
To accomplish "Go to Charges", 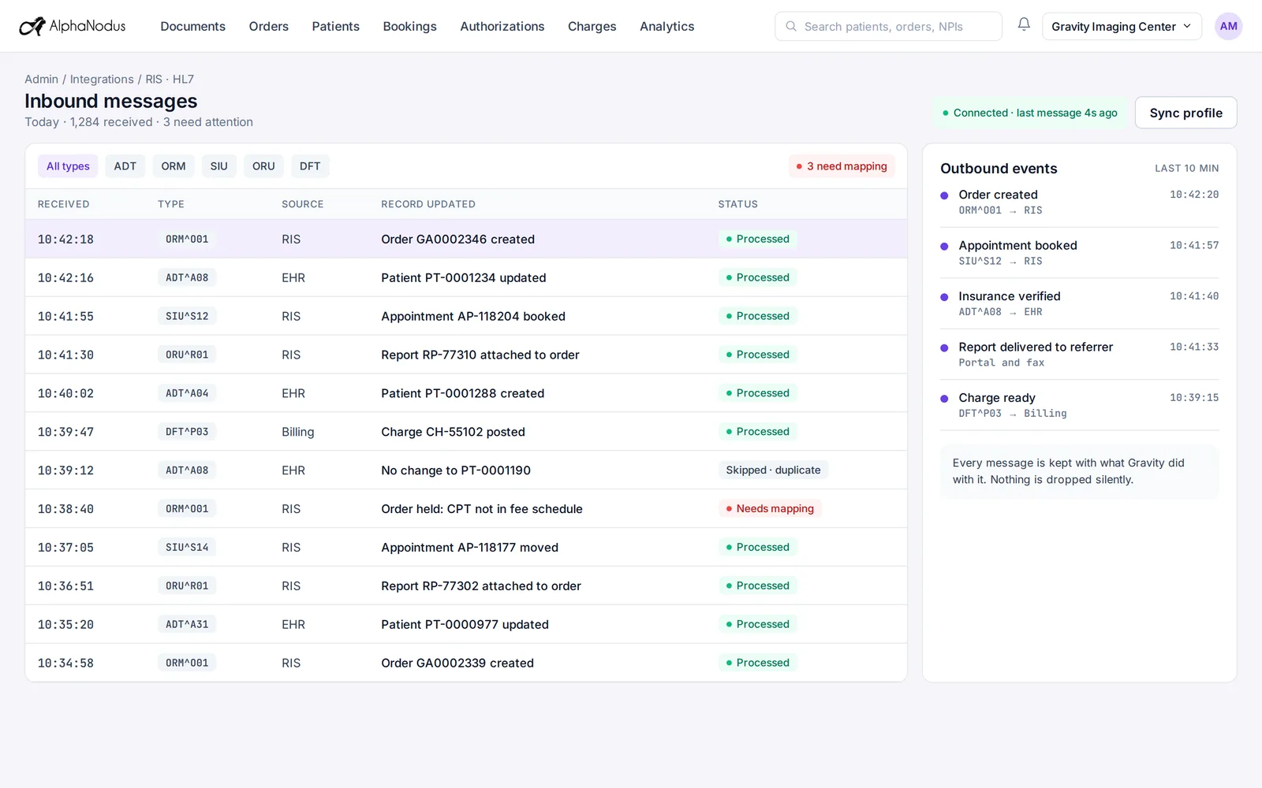I will (592, 26).
